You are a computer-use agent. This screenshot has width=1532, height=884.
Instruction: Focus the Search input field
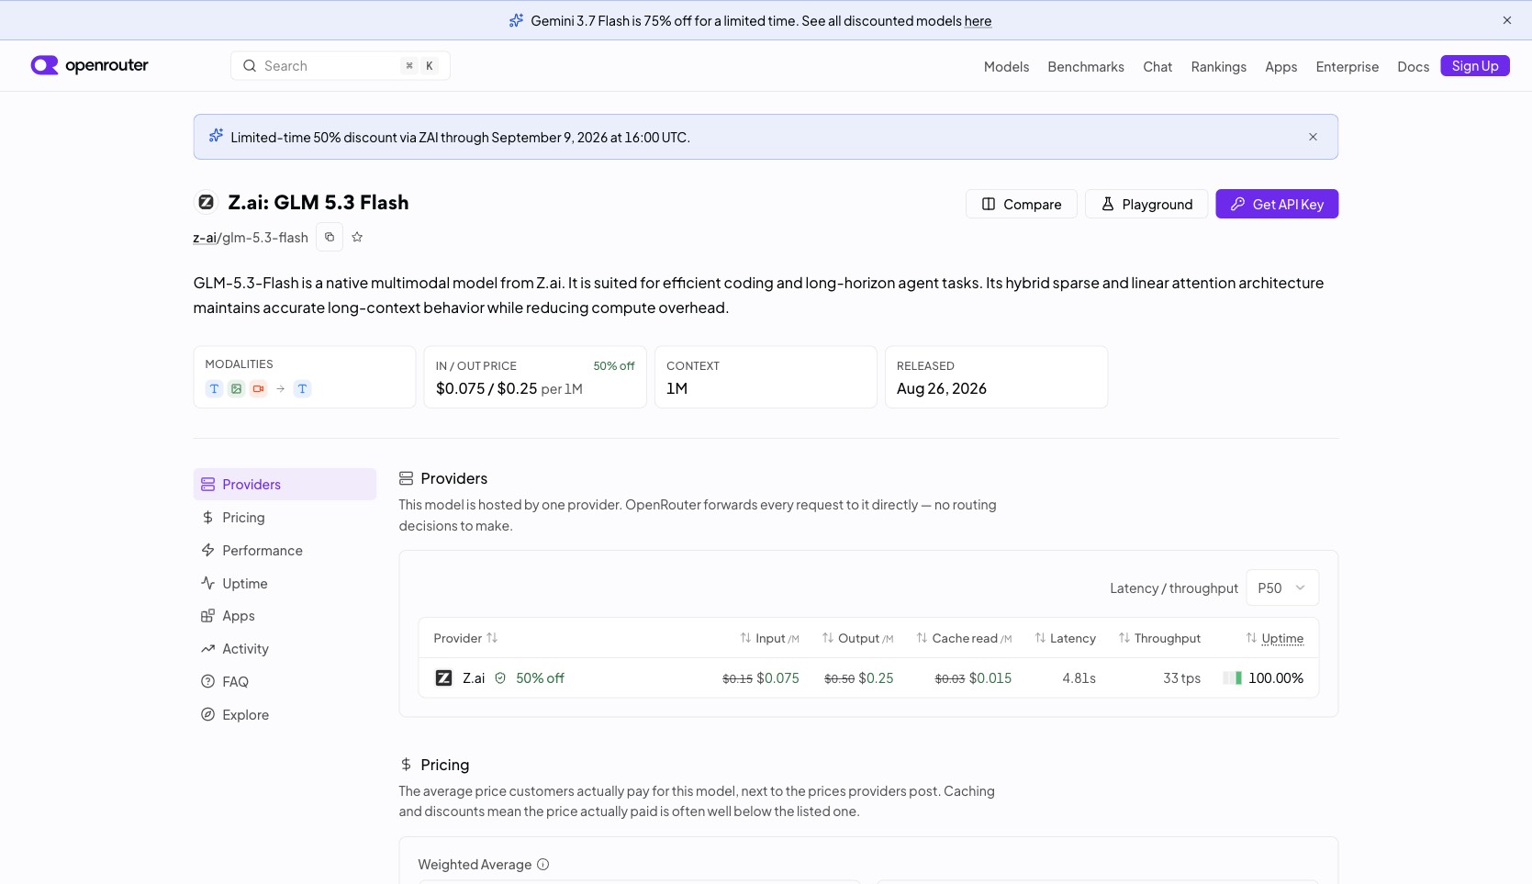click(340, 66)
